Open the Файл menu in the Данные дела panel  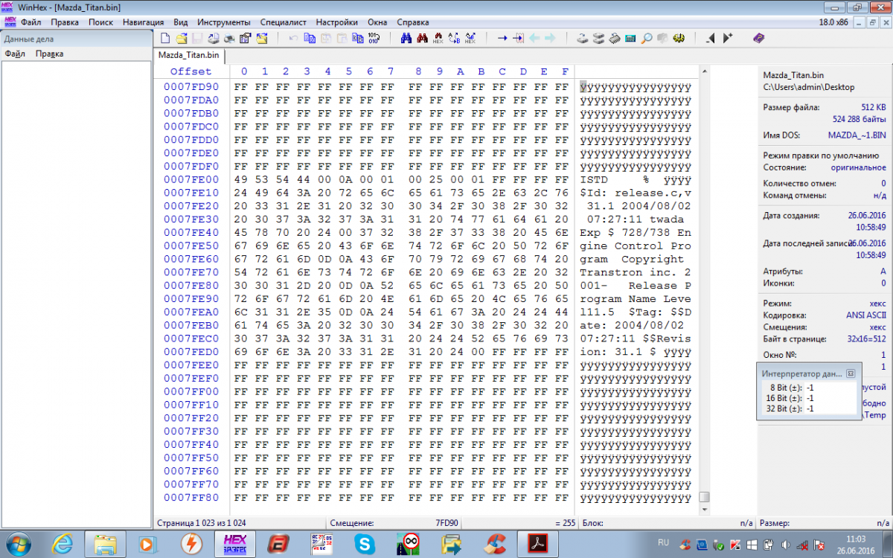pyautogui.click(x=15, y=54)
